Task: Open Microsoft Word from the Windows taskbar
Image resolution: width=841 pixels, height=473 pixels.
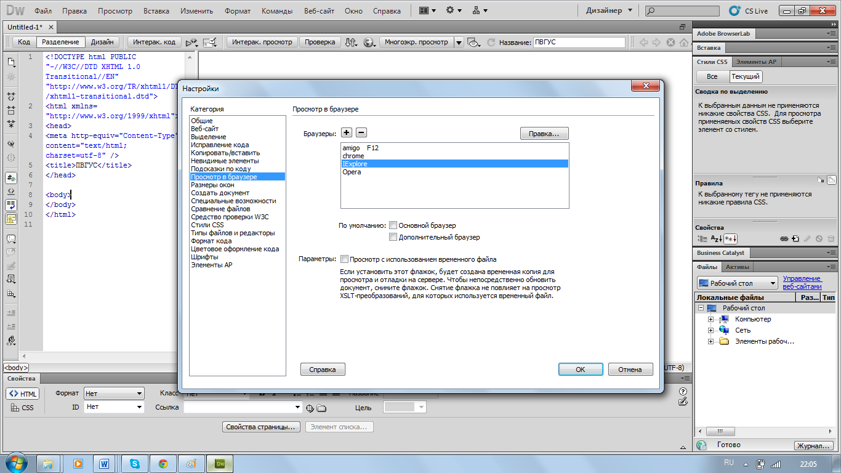Action: (x=103, y=464)
